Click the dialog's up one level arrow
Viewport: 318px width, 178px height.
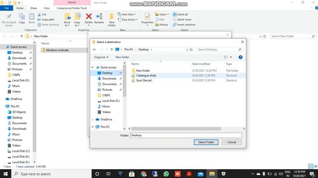[x=111, y=49]
